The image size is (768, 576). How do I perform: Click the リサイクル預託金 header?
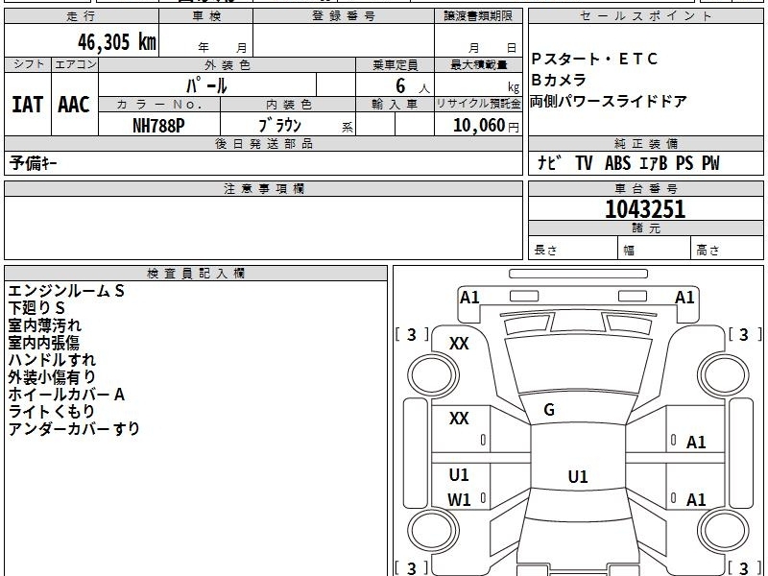[x=478, y=105]
